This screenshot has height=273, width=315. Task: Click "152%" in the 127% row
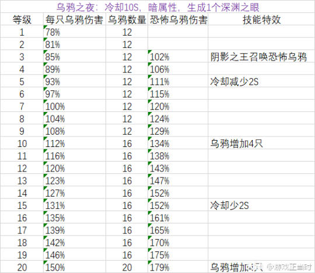click(x=178, y=193)
